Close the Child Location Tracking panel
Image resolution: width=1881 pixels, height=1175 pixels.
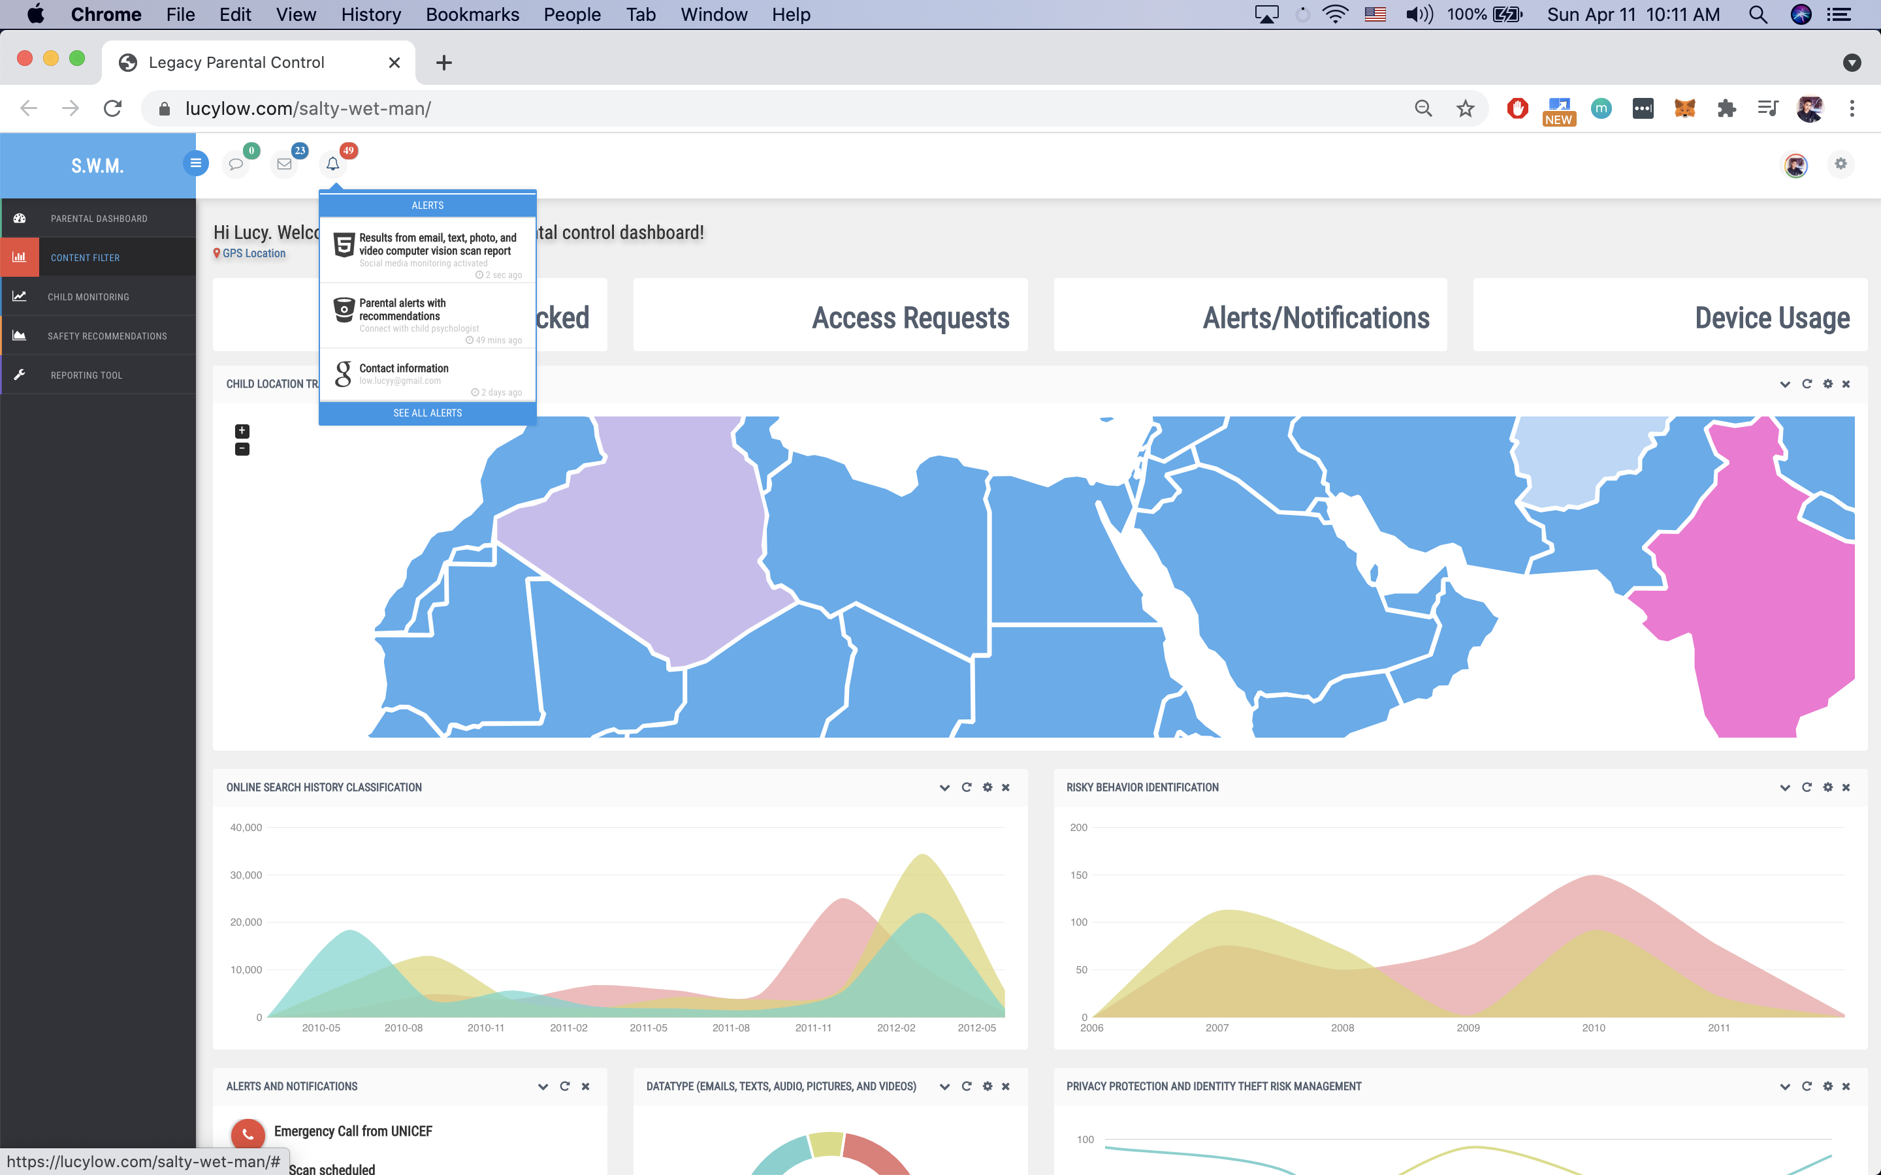pyautogui.click(x=1846, y=384)
